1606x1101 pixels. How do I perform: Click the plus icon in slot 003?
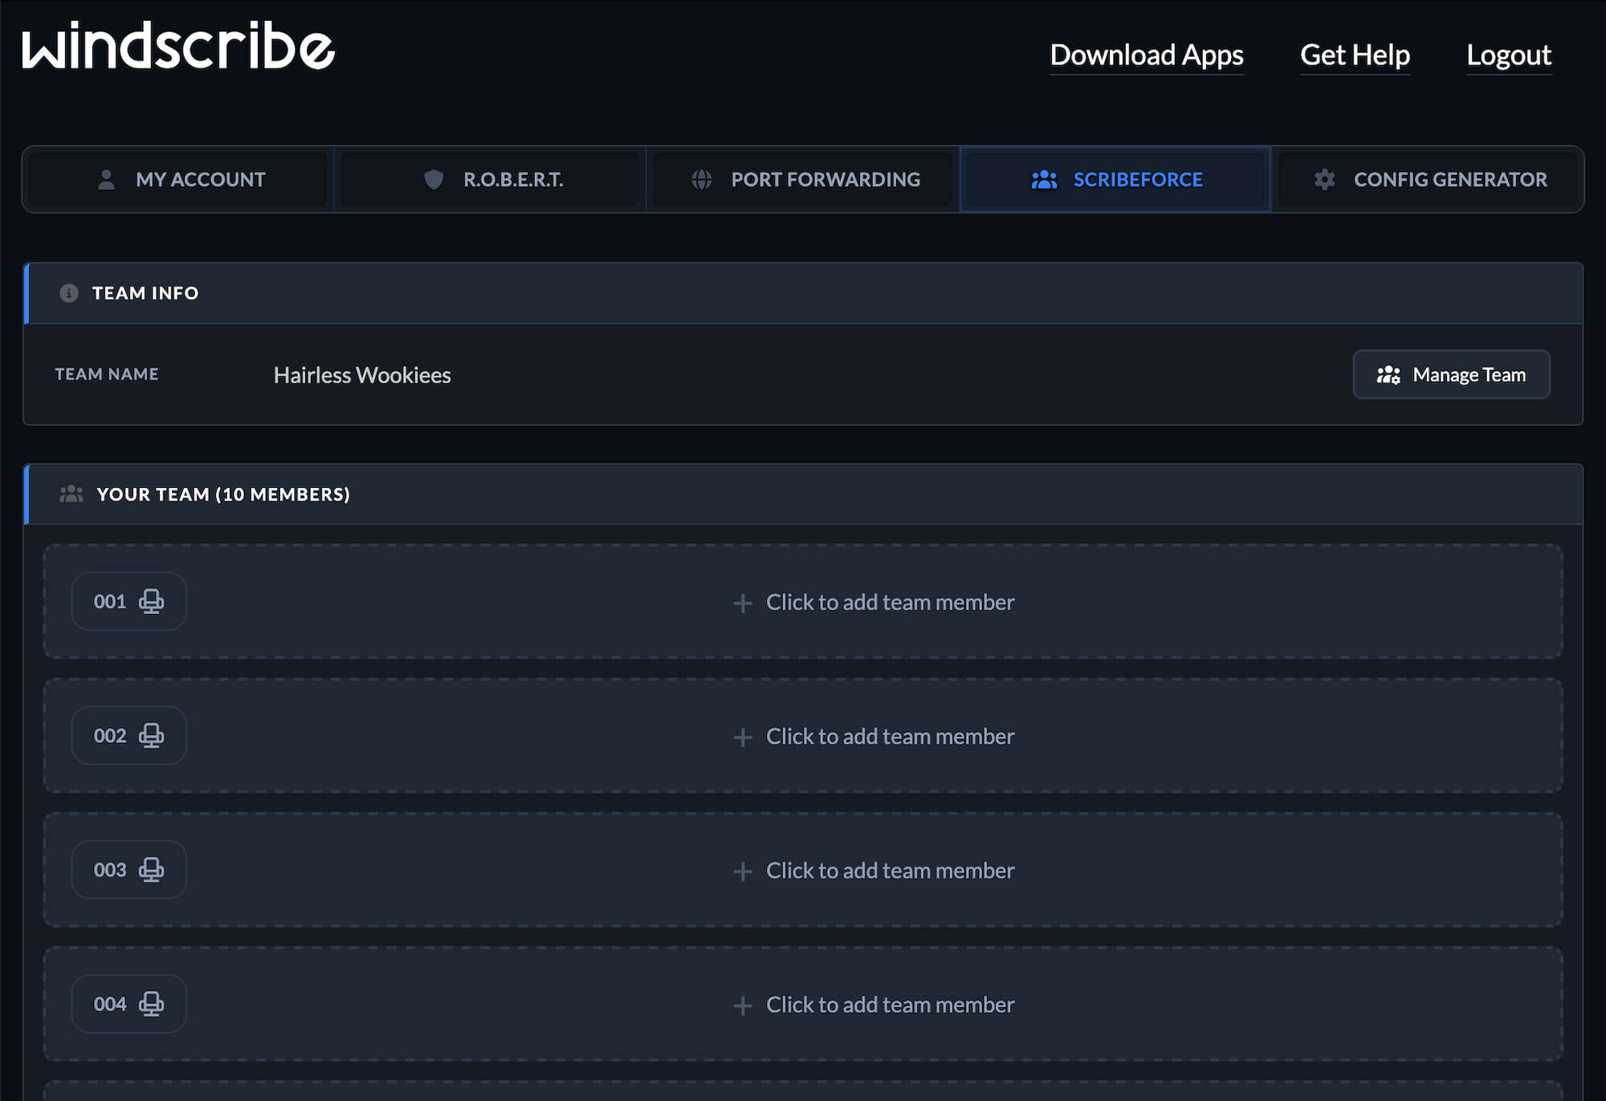(743, 871)
